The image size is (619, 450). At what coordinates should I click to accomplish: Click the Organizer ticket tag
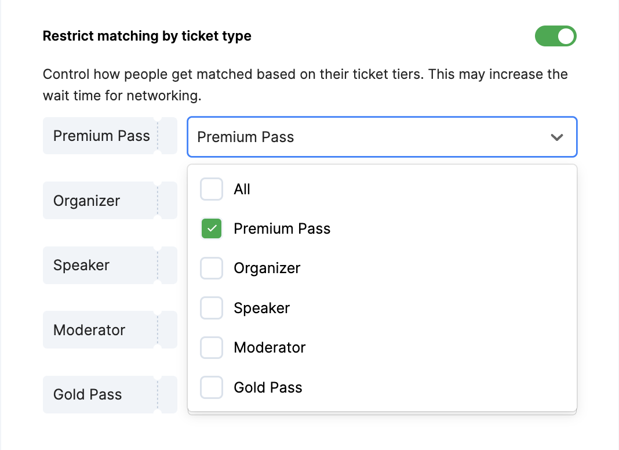[87, 201]
